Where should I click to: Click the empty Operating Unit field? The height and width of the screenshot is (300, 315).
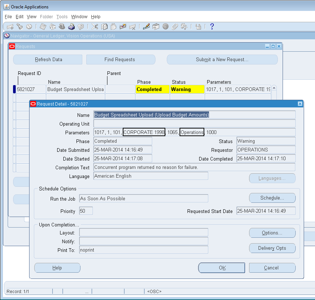[194, 123]
